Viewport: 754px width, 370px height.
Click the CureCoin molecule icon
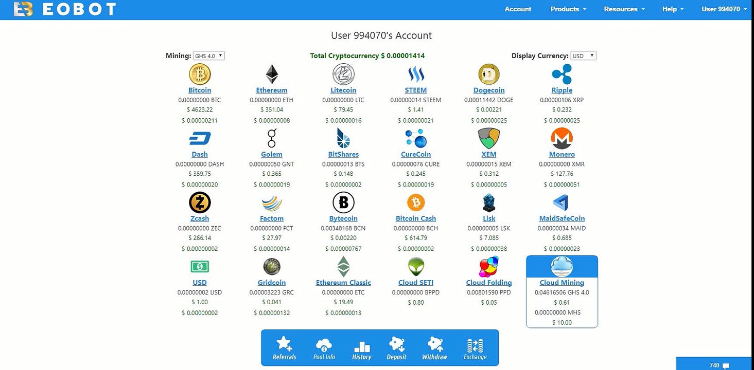tap(416, 139)
